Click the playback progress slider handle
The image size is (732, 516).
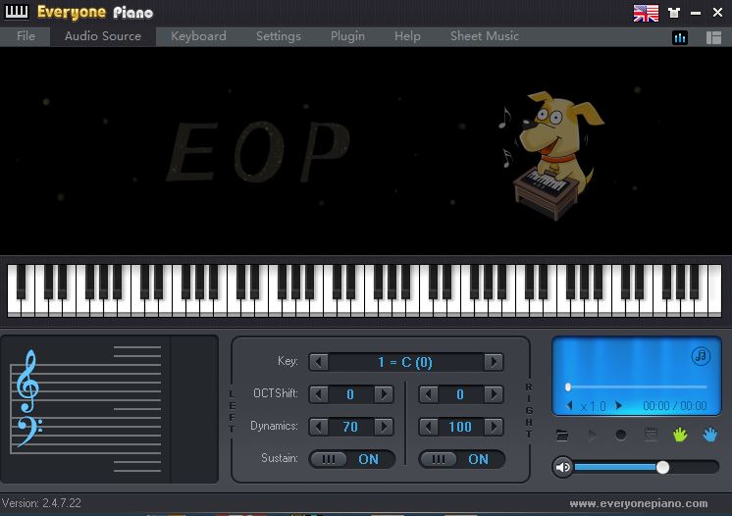coord(568,387)
